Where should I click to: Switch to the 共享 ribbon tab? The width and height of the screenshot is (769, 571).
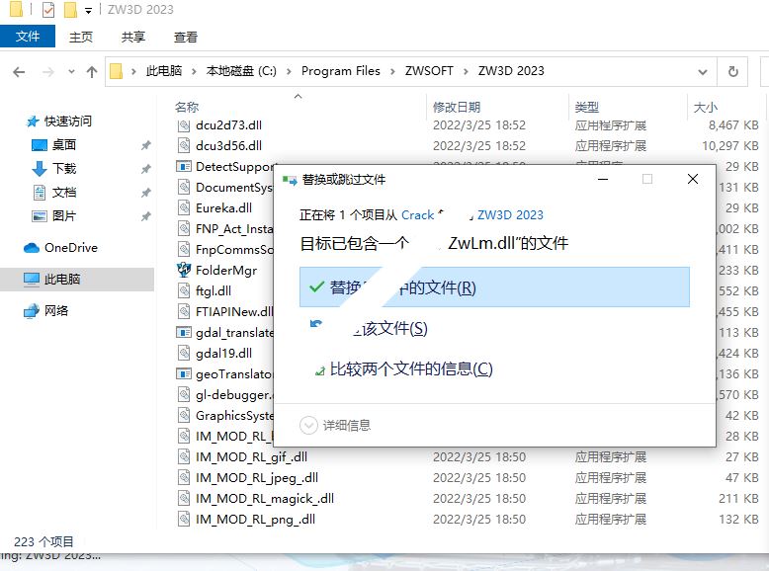coord(132,38)
